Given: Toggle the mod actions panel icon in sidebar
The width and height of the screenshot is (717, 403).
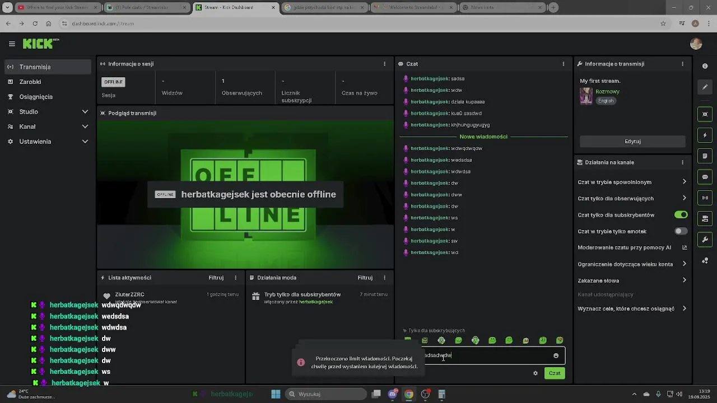Looking at the screenshot, I should point(705,219).
